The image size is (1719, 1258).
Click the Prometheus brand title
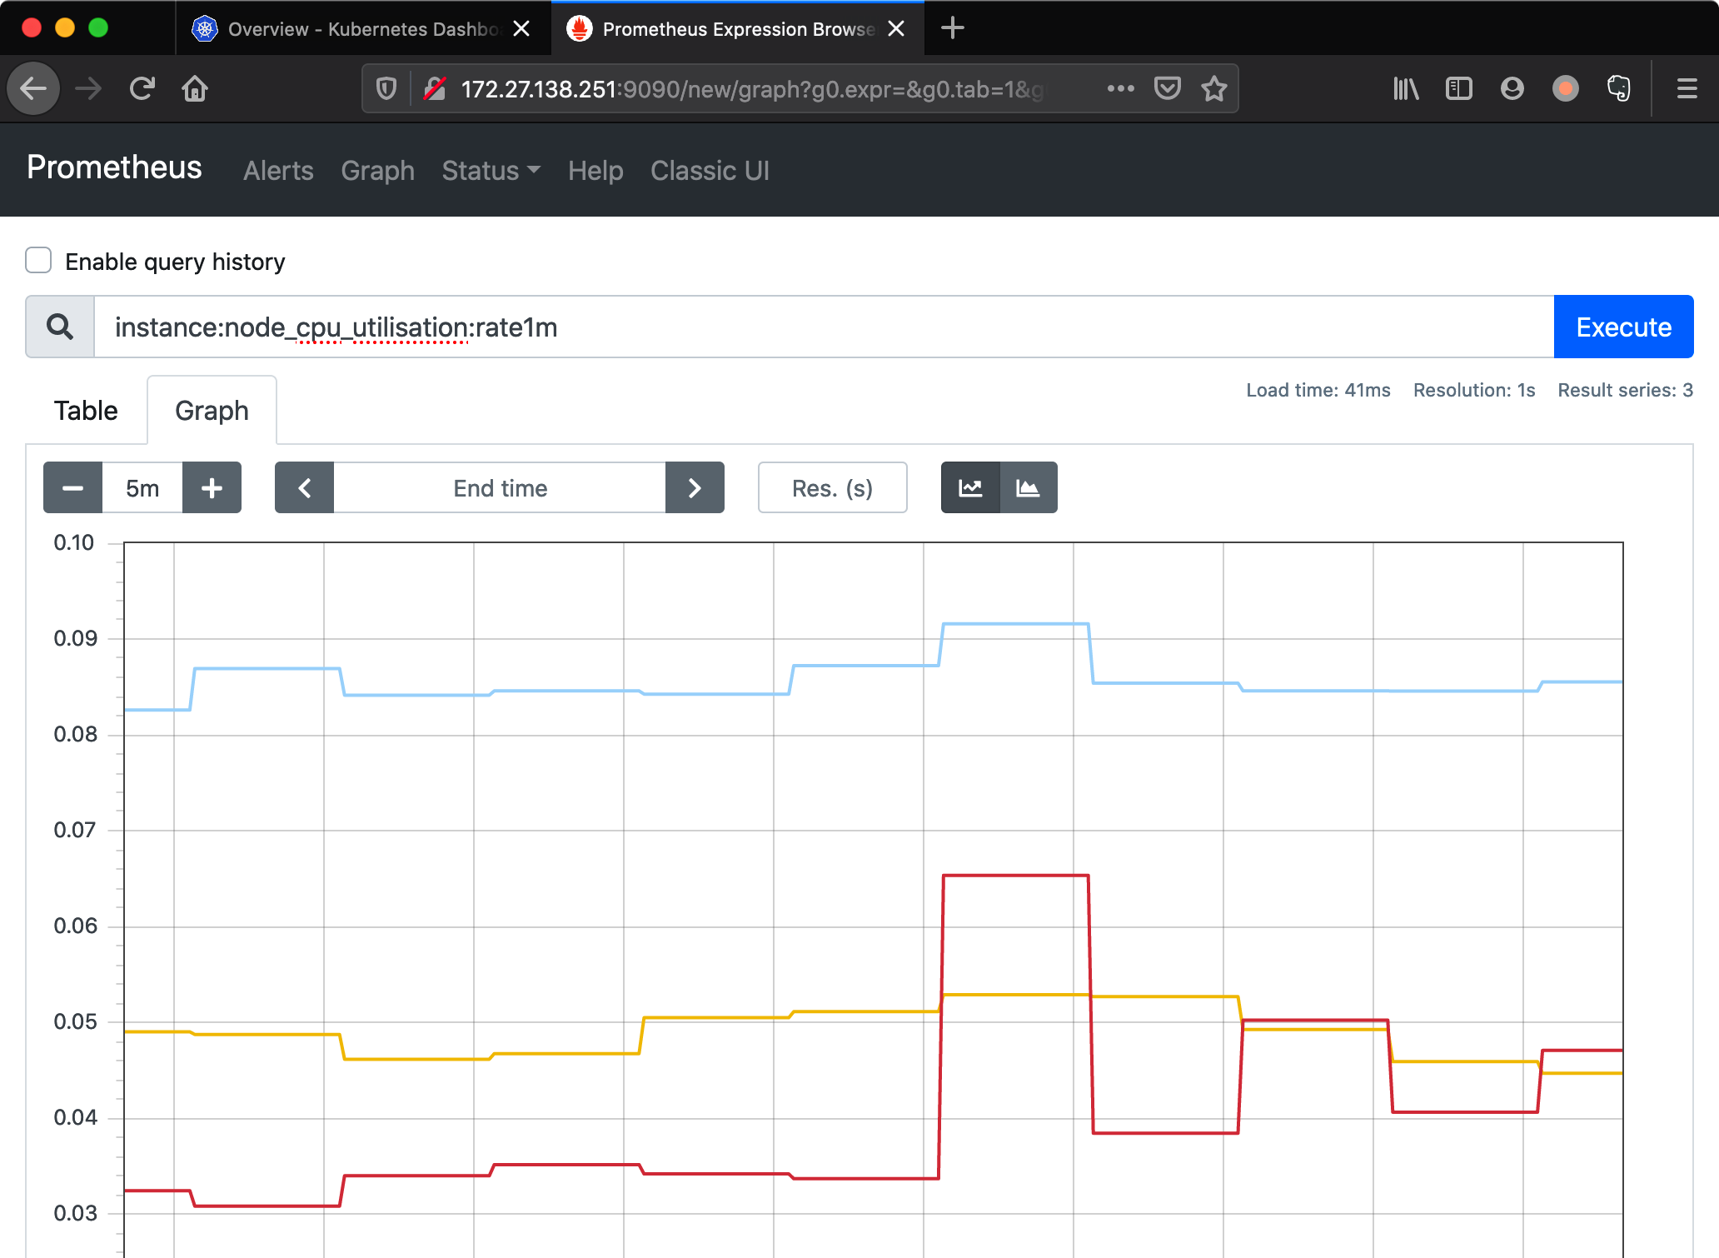[x=114, y=167]
